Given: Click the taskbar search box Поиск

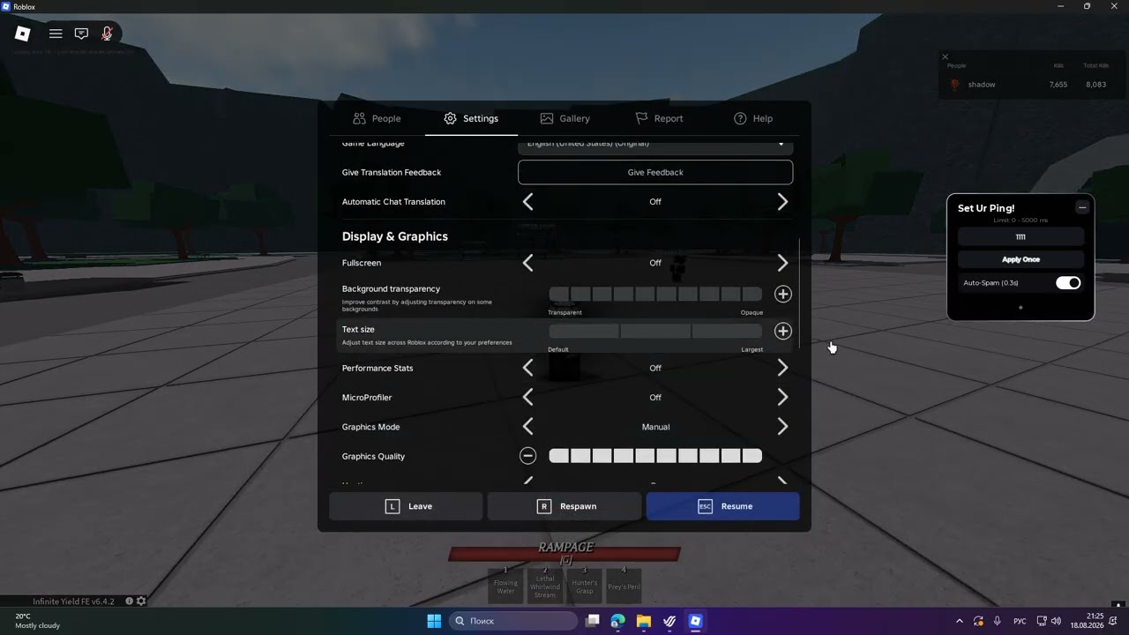Looking at the screenshot, I should click(x=512, y=621).
